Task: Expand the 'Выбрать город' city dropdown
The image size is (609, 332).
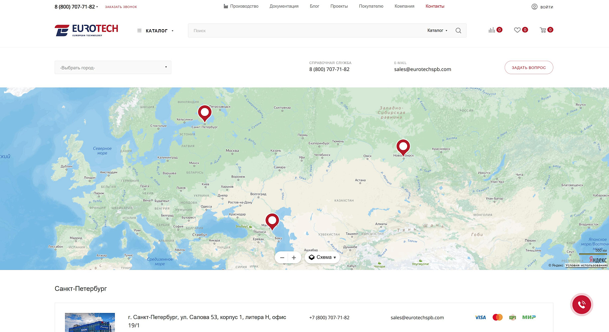Action: coord(113,68)
